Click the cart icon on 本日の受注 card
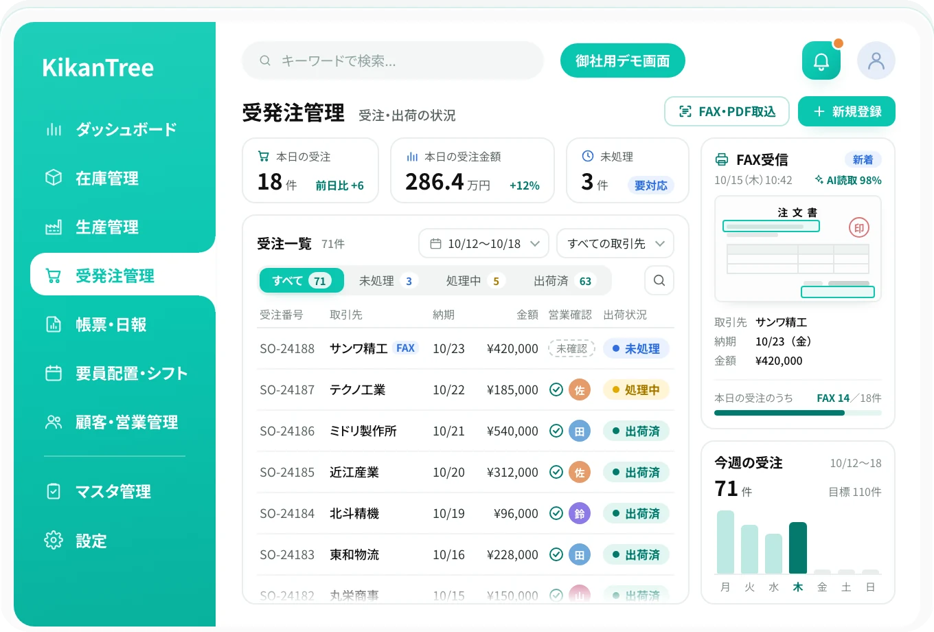The image size is (934, 632). 263,157
